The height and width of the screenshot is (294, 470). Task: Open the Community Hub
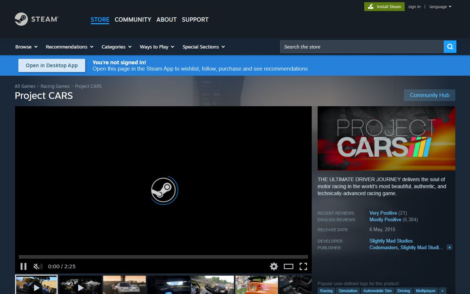(430, 95)
